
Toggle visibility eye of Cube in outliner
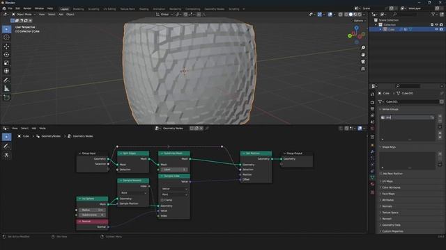[x=436, y=29]
